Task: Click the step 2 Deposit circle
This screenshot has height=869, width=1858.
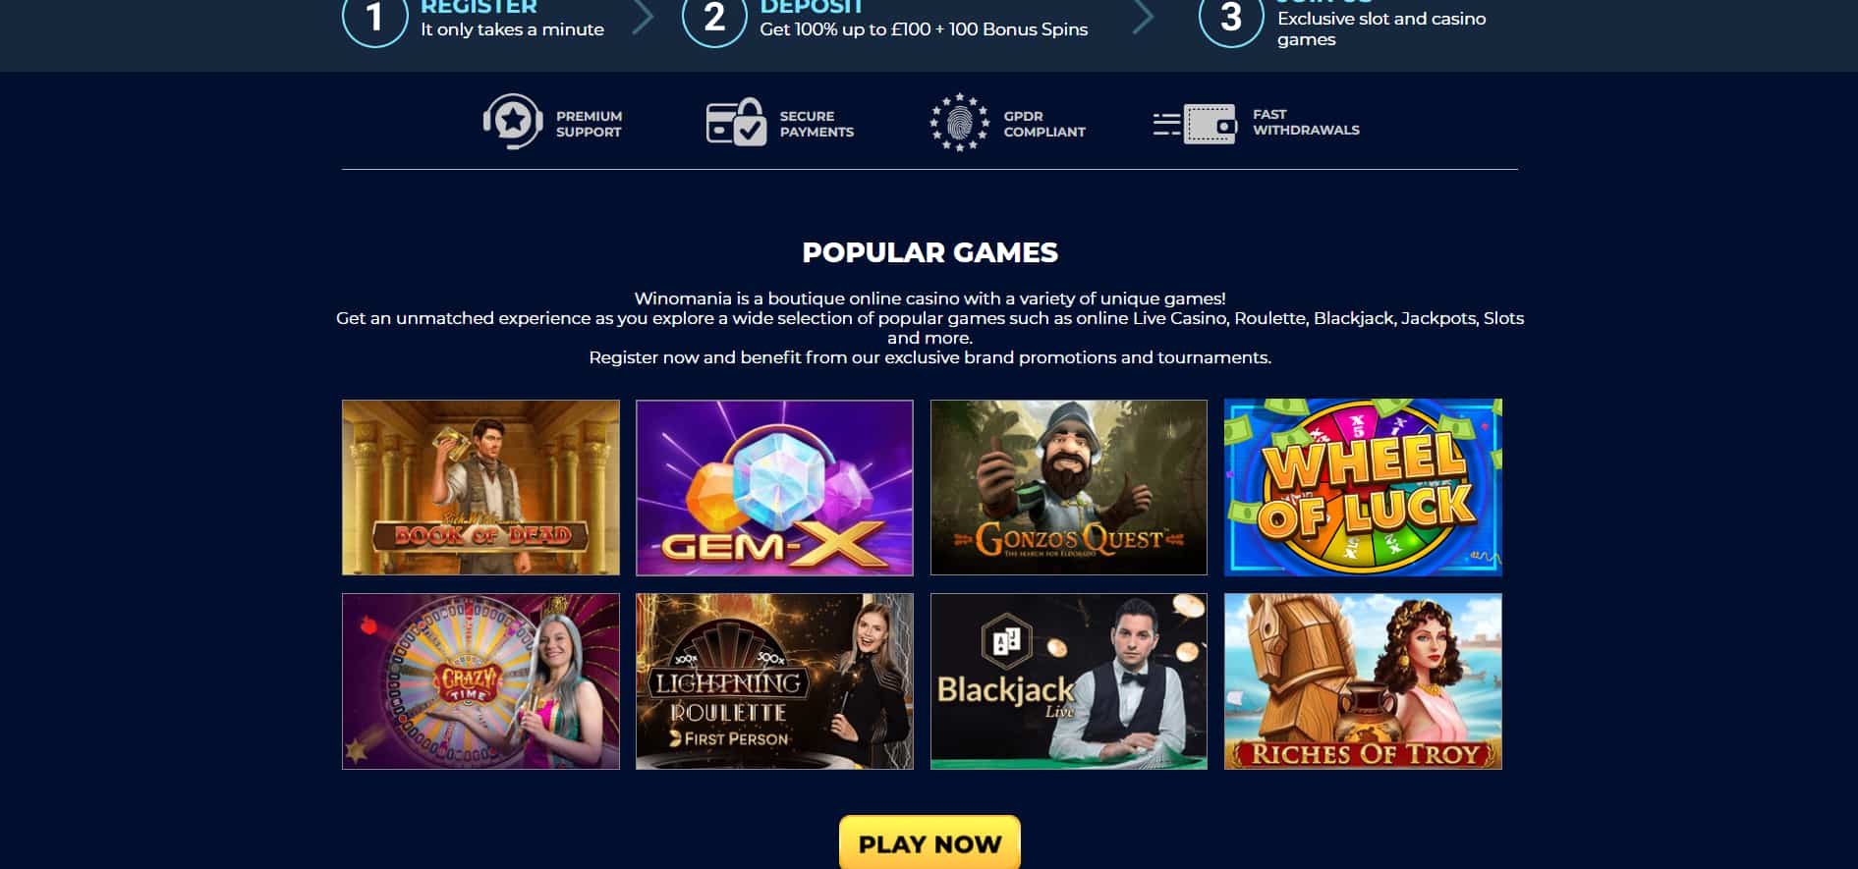Action: click(714, 17)
